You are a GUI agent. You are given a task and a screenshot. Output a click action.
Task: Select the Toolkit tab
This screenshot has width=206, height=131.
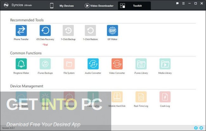(x=134, y=6)
